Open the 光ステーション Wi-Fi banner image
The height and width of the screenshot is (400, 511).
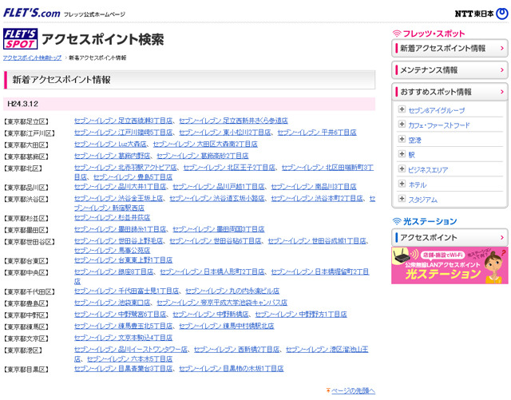pos(450,265)
